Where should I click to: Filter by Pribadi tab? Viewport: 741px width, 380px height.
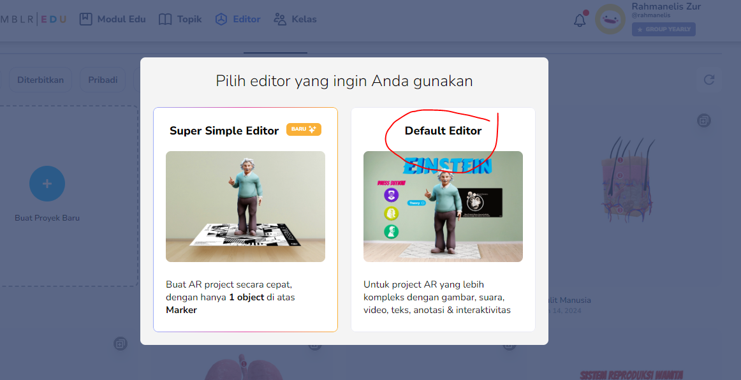coord(103,80)
